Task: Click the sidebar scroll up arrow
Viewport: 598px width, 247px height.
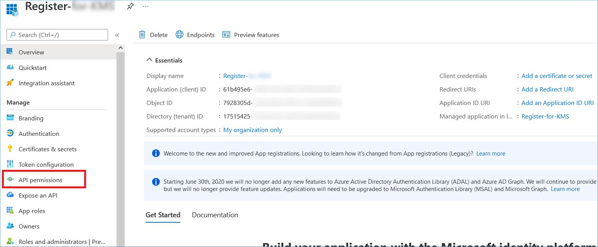Action: [x=120, y=48]
